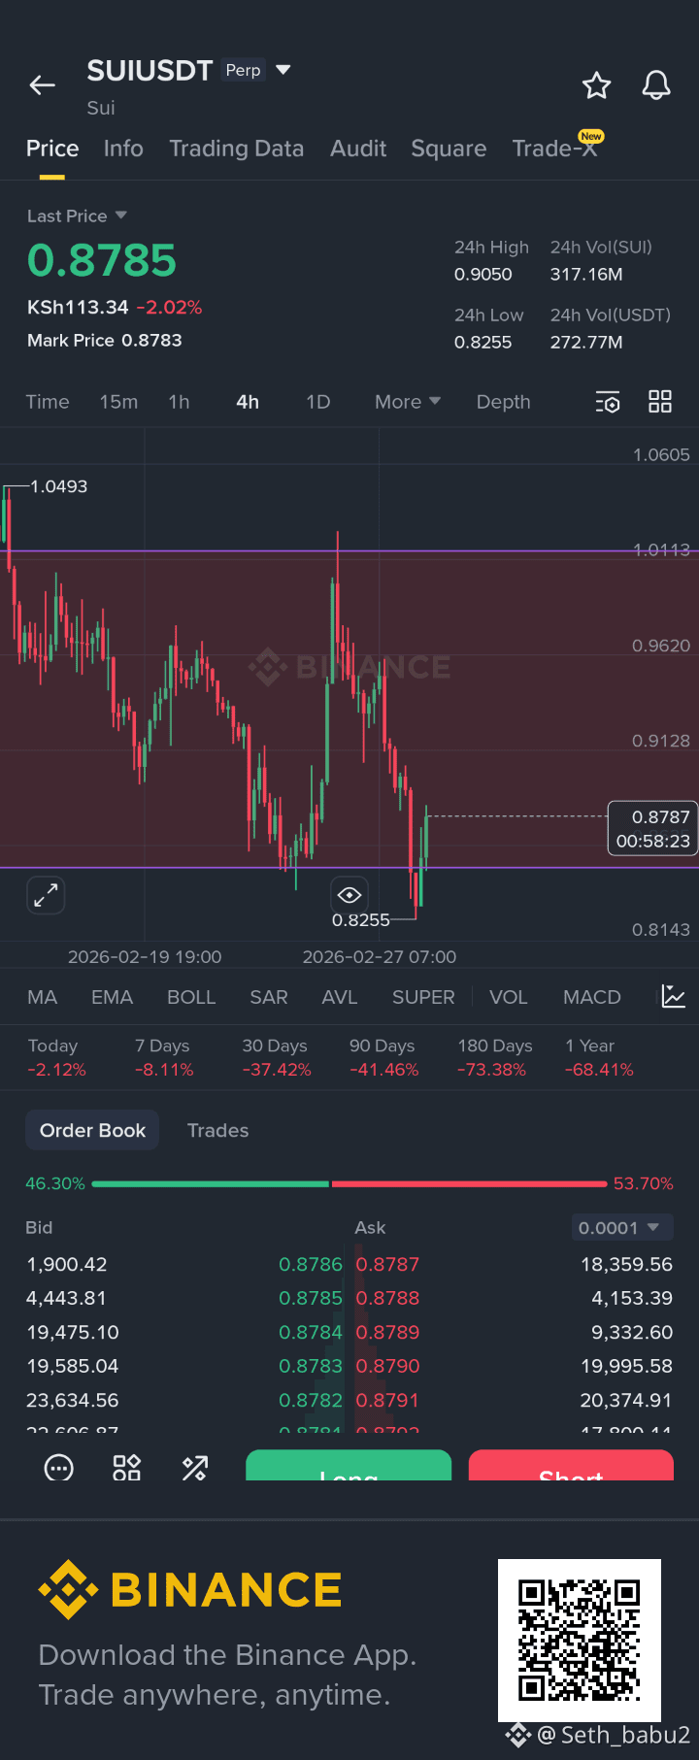The image size is (699, 1760).
Task: Tap bid price 0.8784
Action: pyautogui.click(x=311, y=1333)
